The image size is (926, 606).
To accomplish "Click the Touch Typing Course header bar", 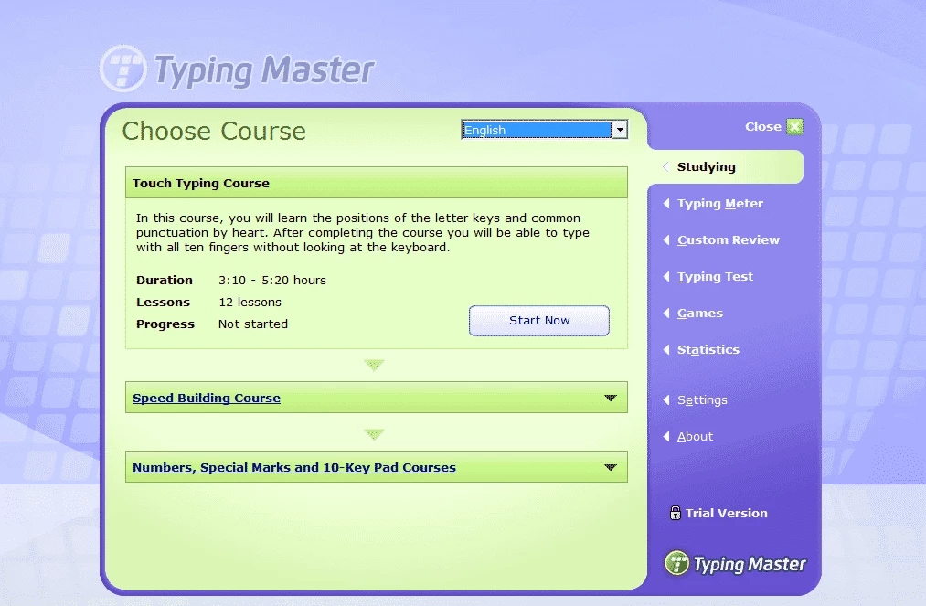I will coord(376,183).
